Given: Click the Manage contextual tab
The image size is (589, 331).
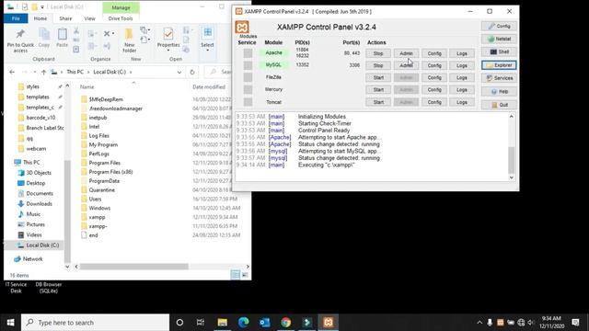Looking at the screenshot, I should [x=121, y=7].
